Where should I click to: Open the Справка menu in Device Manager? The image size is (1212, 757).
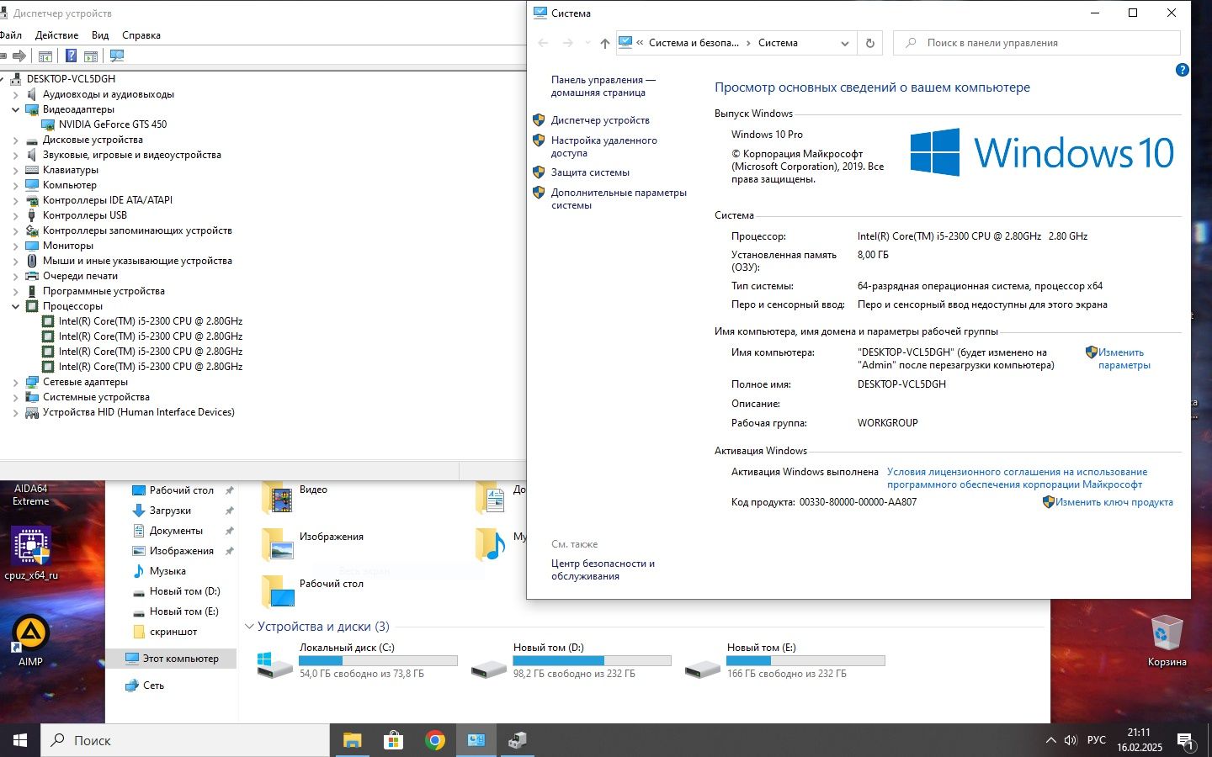[x=141, y=35]
